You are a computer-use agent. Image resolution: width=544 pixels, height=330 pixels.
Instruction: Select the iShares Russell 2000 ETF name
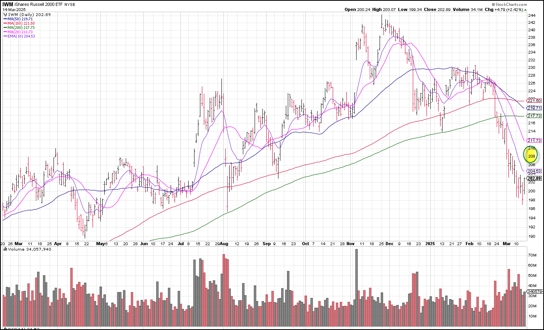click(39, 4)
